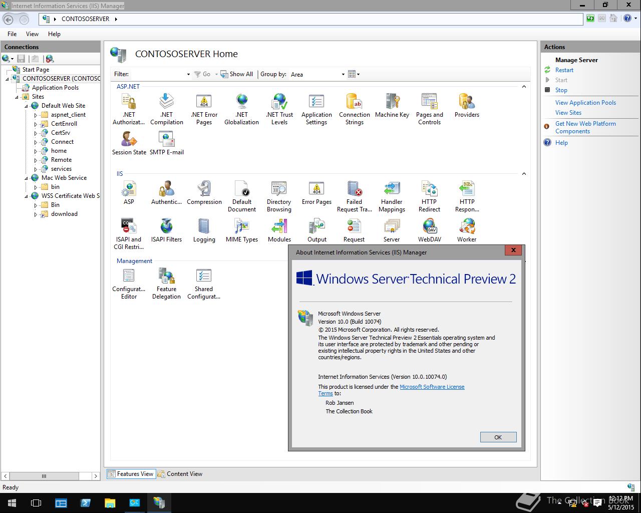
Task: Open Connection Strings feature
Action: [354, 109]
